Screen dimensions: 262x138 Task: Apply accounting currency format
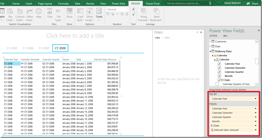108,14
